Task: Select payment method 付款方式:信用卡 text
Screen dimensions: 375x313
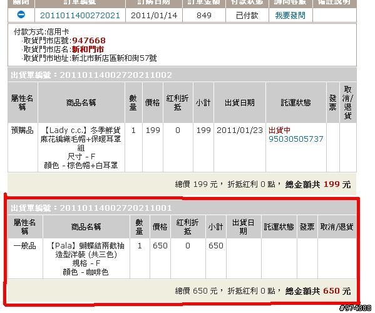Action: click(x=41, y=31)
